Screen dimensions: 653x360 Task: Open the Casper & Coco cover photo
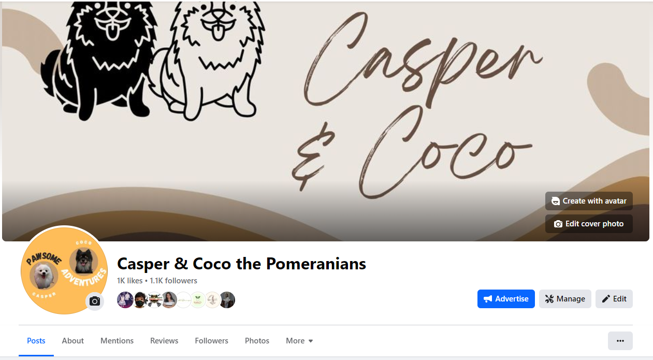326,121
